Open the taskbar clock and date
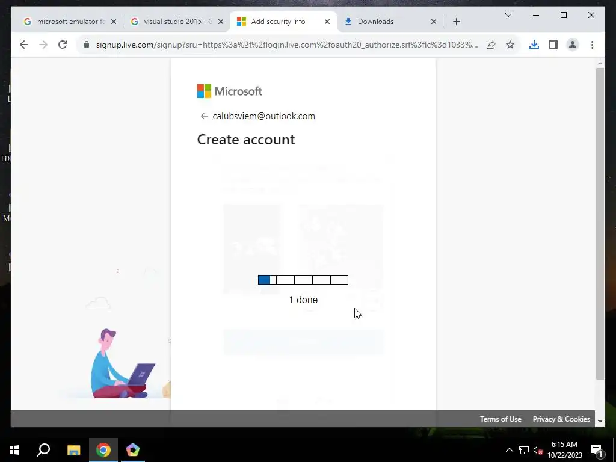This screenshot has height=462, width=616. tap(564, 450)
